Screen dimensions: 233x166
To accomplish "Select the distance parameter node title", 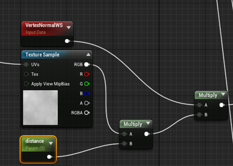I will click(x=35, y=141).
